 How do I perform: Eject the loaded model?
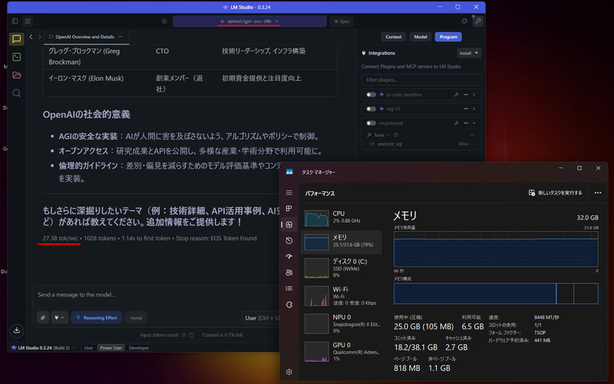[342, 22]
